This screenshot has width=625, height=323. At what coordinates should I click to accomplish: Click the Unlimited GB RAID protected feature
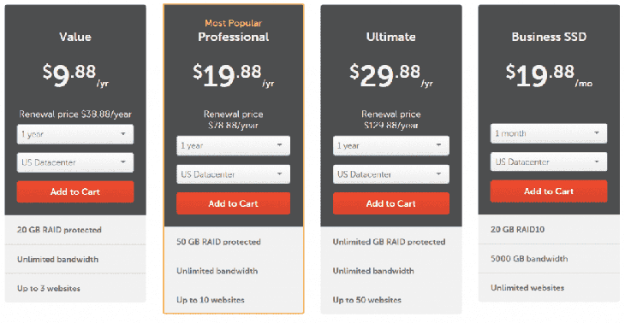[x=389, y=242]
